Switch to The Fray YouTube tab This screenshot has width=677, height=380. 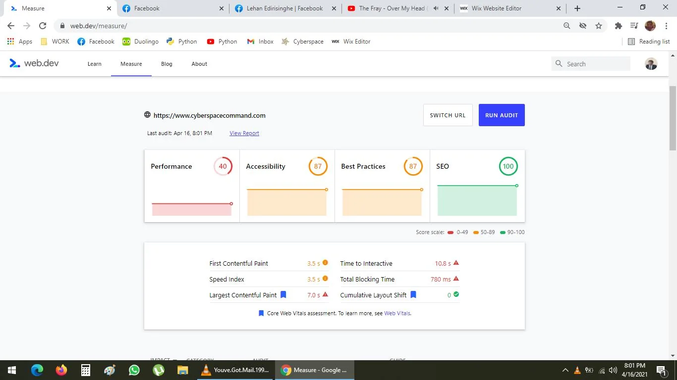398,8
